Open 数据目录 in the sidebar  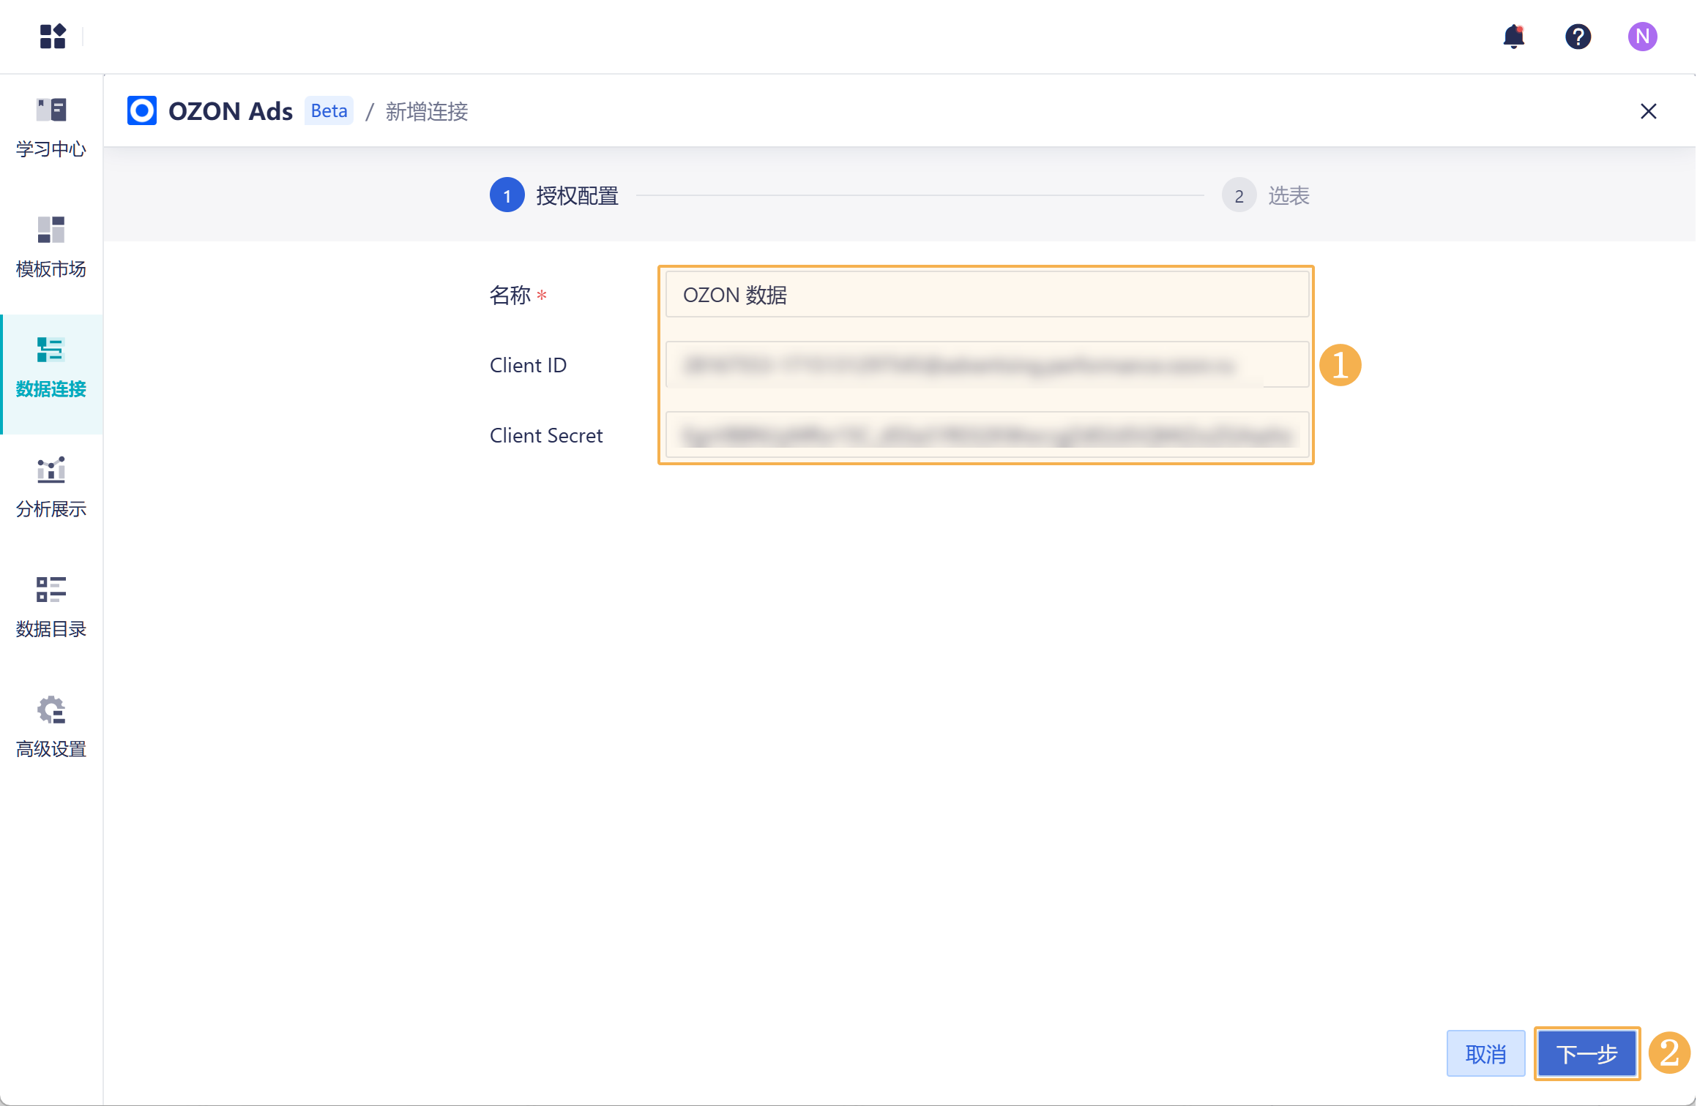point(51,609)
